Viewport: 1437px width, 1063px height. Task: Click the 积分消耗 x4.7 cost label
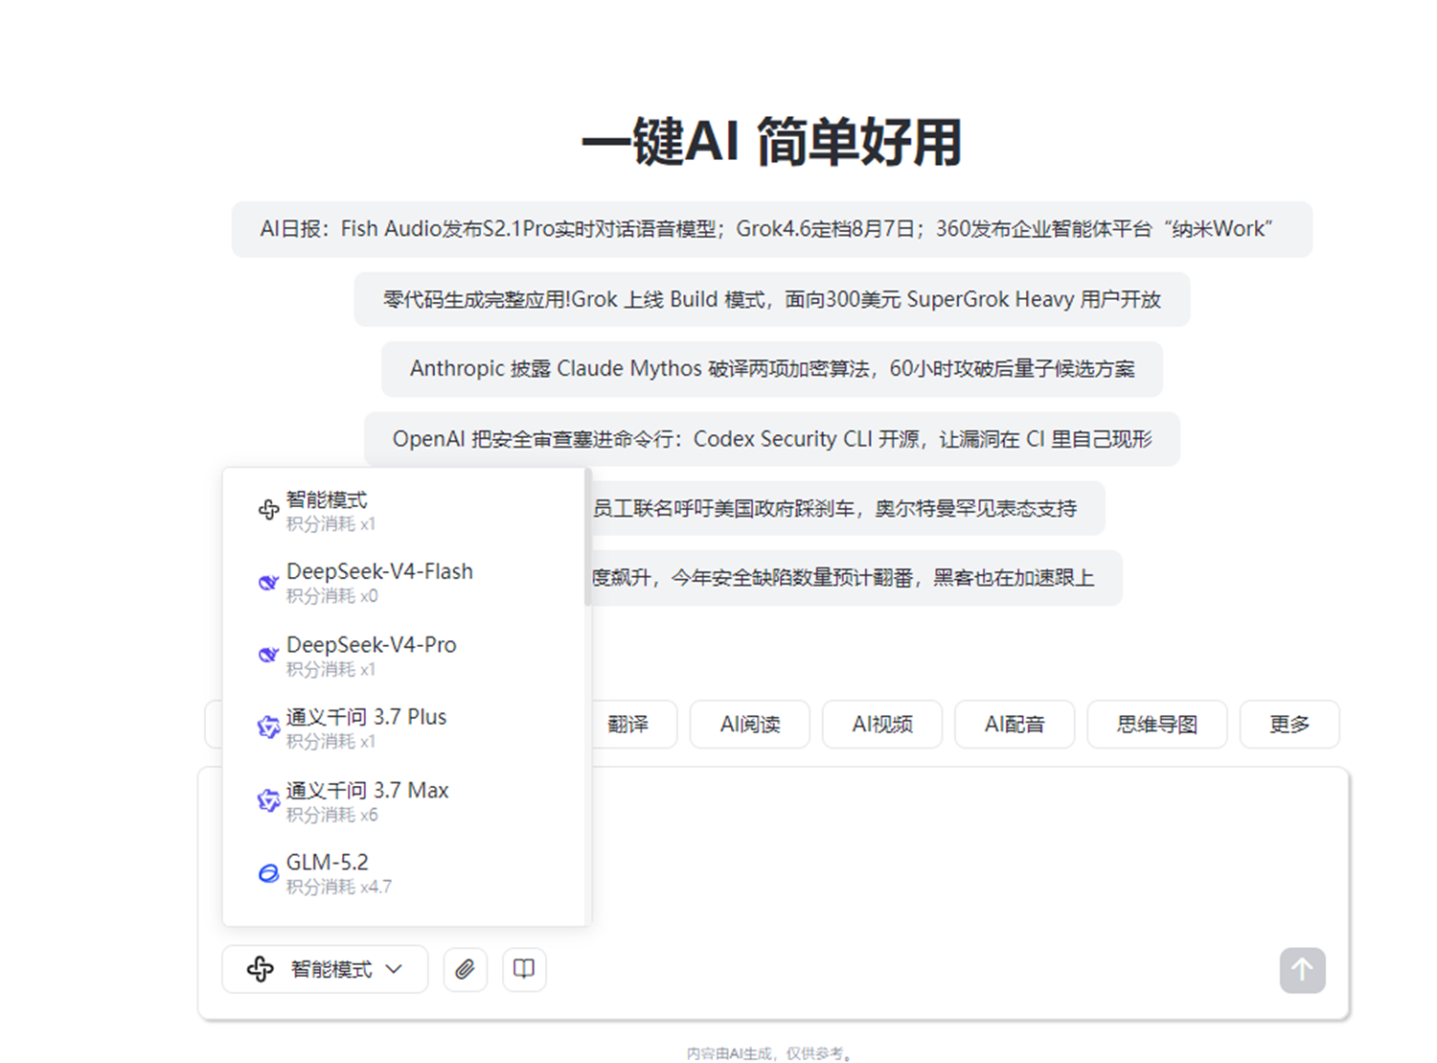click(339, 888)
